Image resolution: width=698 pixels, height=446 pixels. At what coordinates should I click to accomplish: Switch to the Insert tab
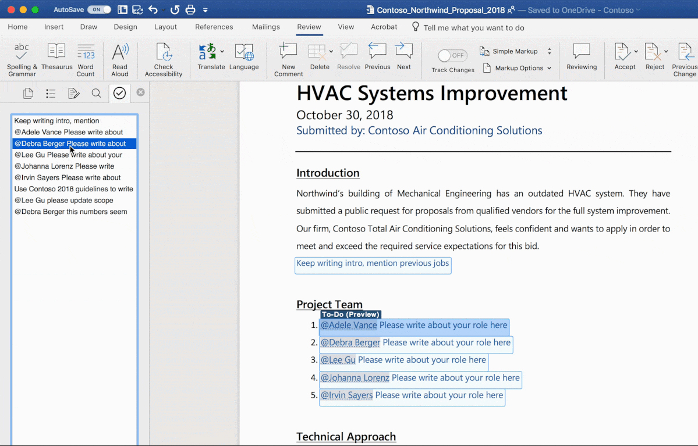54,27
